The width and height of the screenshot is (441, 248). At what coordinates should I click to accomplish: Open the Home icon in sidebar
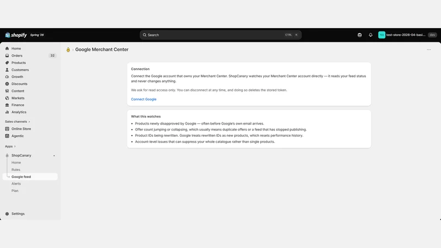[x=7, y=48]
